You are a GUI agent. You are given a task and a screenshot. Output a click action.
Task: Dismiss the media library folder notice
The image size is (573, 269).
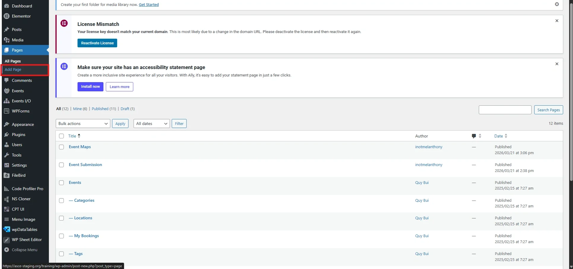click(557, 4)
